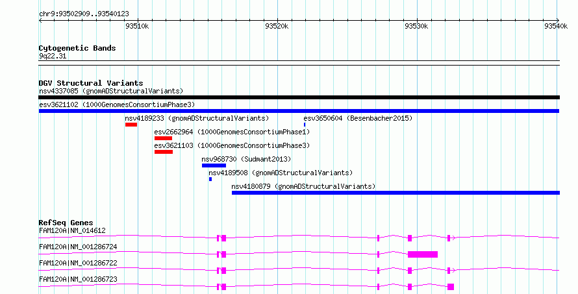578x294 pixels.
Task: Click the black nsv4337085 variant bar
Action: click(x=299, y=97)
